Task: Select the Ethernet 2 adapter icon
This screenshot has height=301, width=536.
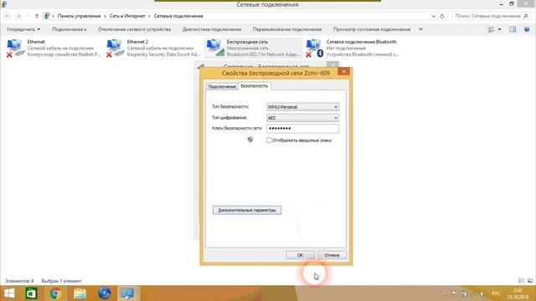Action: coord(115,48)
